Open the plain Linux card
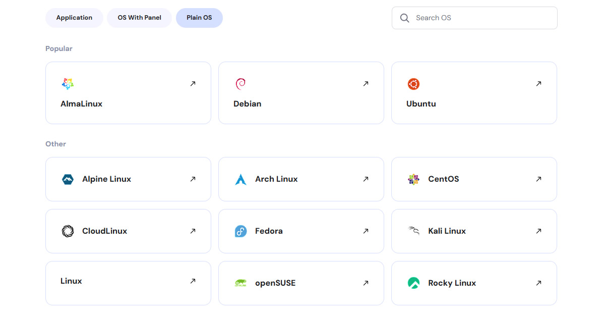Image resolution: width=605 pixels, height=318 pixels. click(x=128, y=283)
